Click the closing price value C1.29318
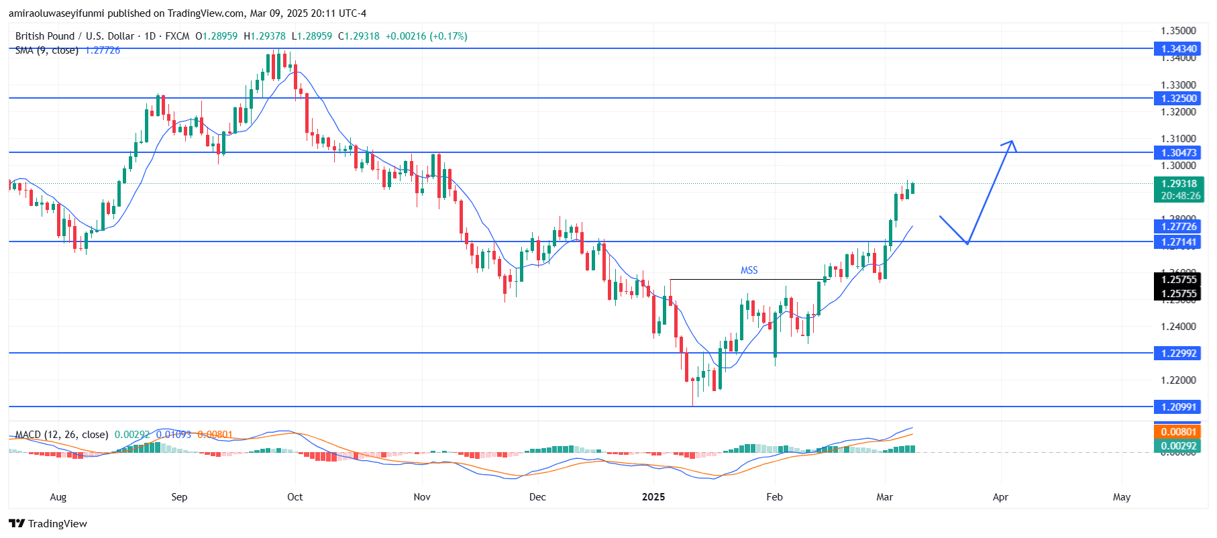The height and width of the screenshot is (538, 1217). point(359,36)
